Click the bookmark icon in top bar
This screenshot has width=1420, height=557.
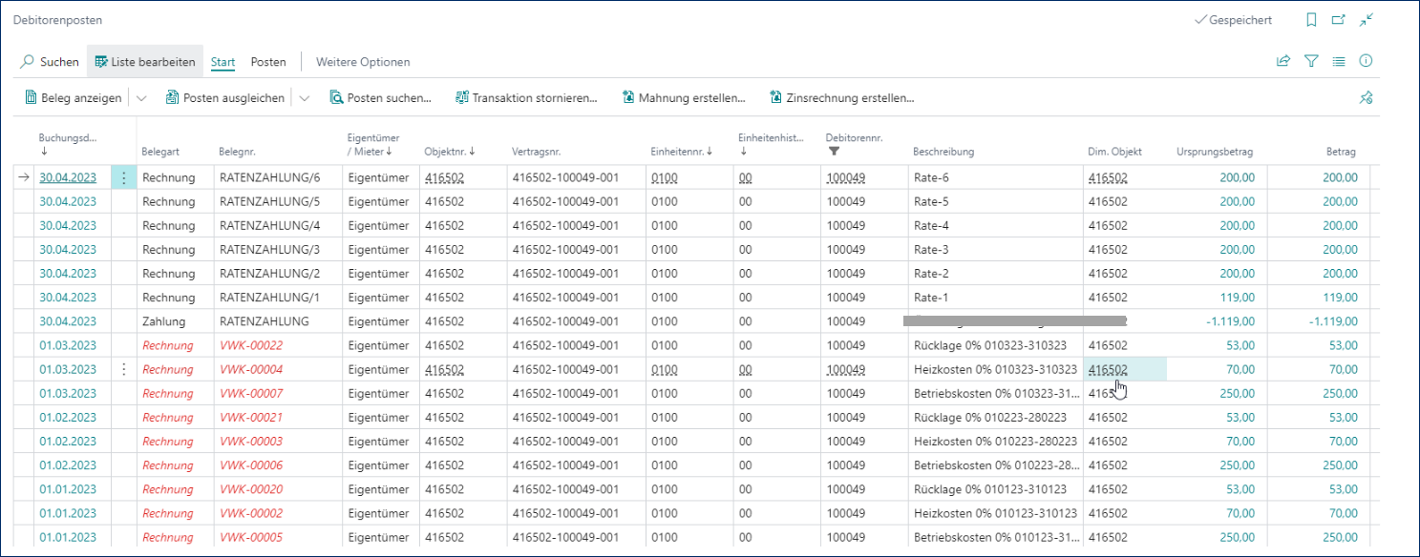[1311, 20]
